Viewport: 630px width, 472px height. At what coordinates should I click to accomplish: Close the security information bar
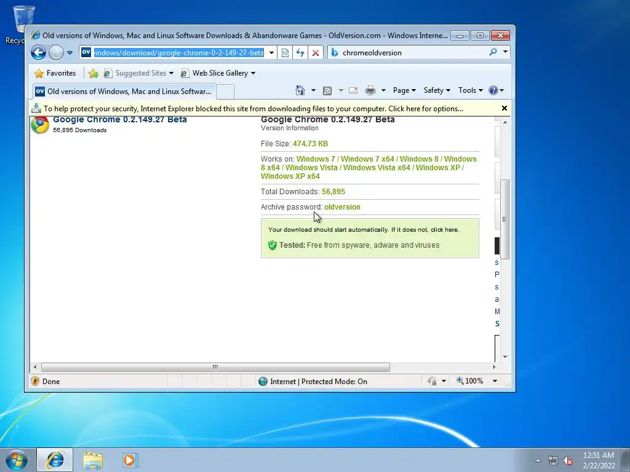[504, 108]
